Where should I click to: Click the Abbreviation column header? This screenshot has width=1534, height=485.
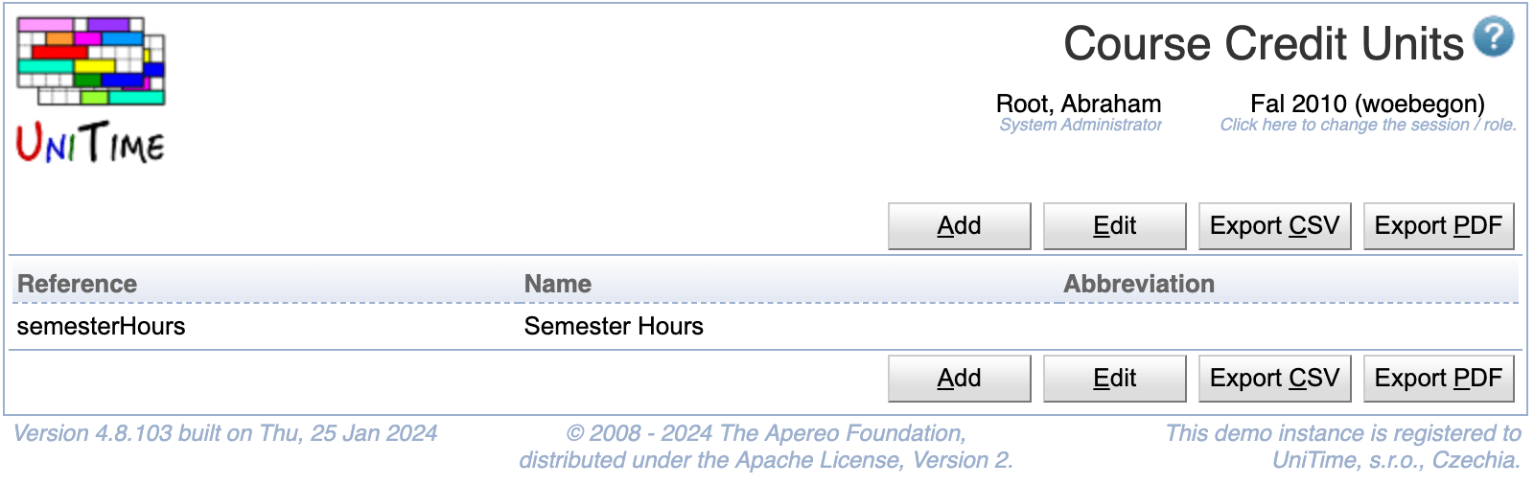pyautogui.click(x=1138, y=284)
